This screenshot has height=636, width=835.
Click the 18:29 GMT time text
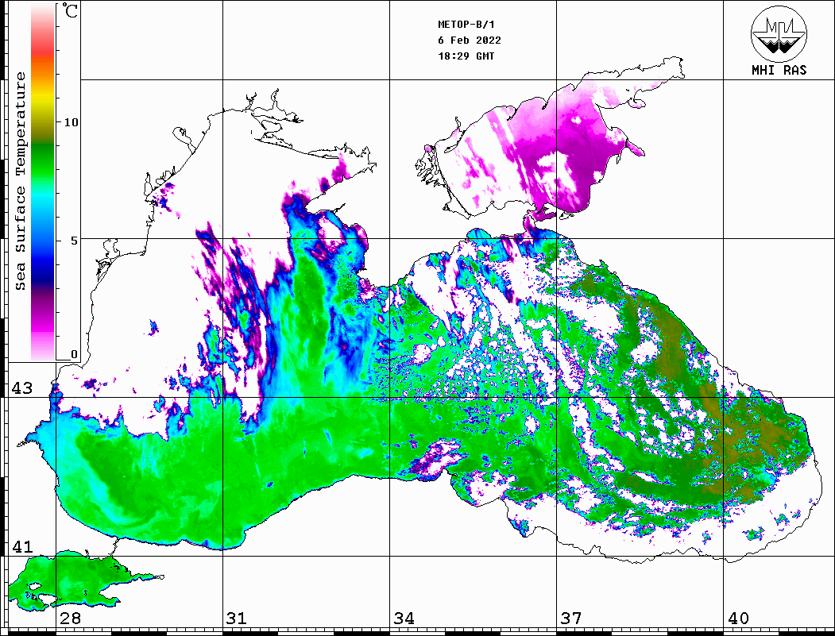pyautogui.click(x=466, y=56)
